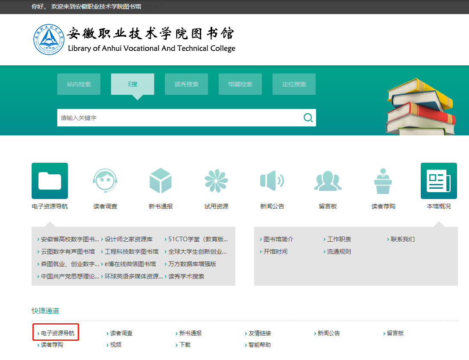This screenshot has height=360, width=469.
Task: Open the 读者荐购 podium icon
Action: (x=383, y=181)
